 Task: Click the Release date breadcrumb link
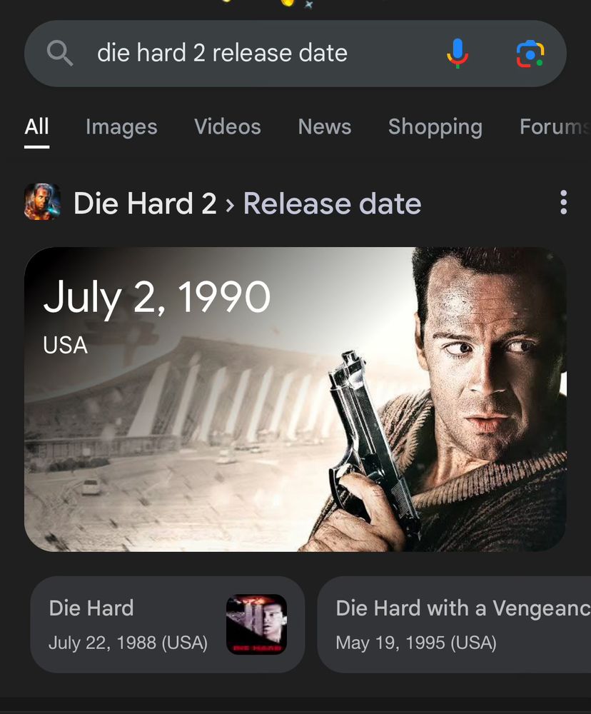pyautogui.click(x=333, y=203)
